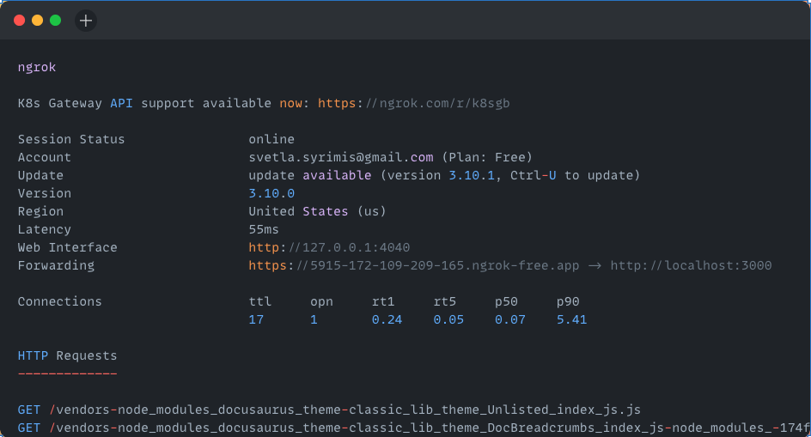Maximize the window using green button

[x=55, y=21]
